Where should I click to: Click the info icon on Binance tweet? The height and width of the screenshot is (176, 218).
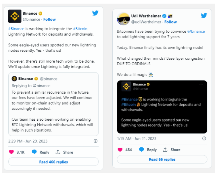pos(95,141)
